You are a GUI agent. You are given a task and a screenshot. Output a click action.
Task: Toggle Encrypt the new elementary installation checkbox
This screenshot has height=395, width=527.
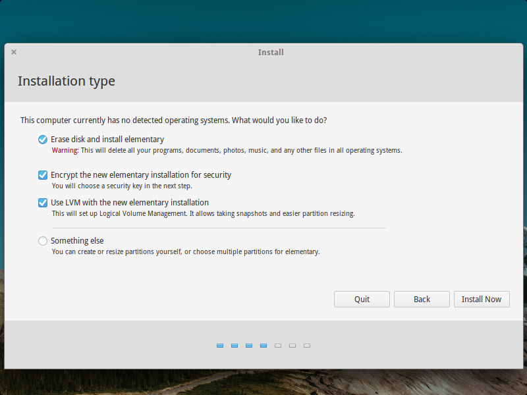(43, 175)
